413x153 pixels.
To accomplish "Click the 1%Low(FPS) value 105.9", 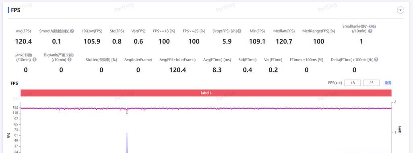I will click(92, 41).
